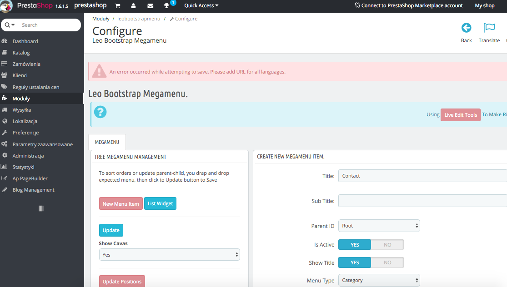
Task: Click the Katalog book icon
Action: pyautogui.click(x=5, y=52)
